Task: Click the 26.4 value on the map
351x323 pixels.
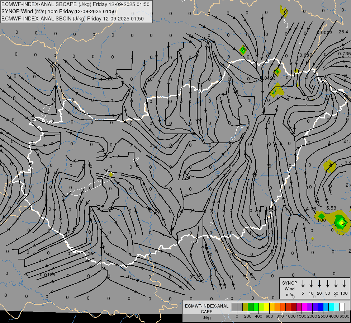Action: click(x=343, y=32)
